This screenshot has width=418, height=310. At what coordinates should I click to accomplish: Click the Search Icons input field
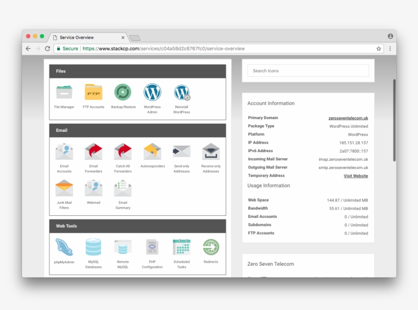point(308,70)
